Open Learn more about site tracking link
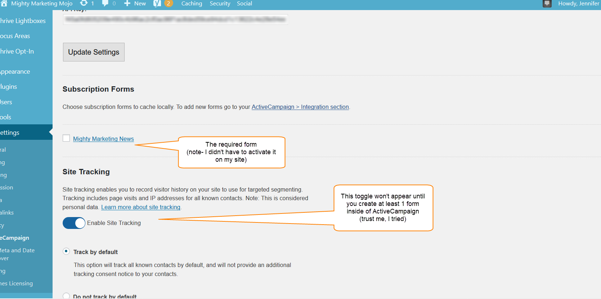The image size is (601, 299). coord(141,207)
